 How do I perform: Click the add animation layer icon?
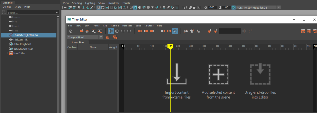[210, 31]
